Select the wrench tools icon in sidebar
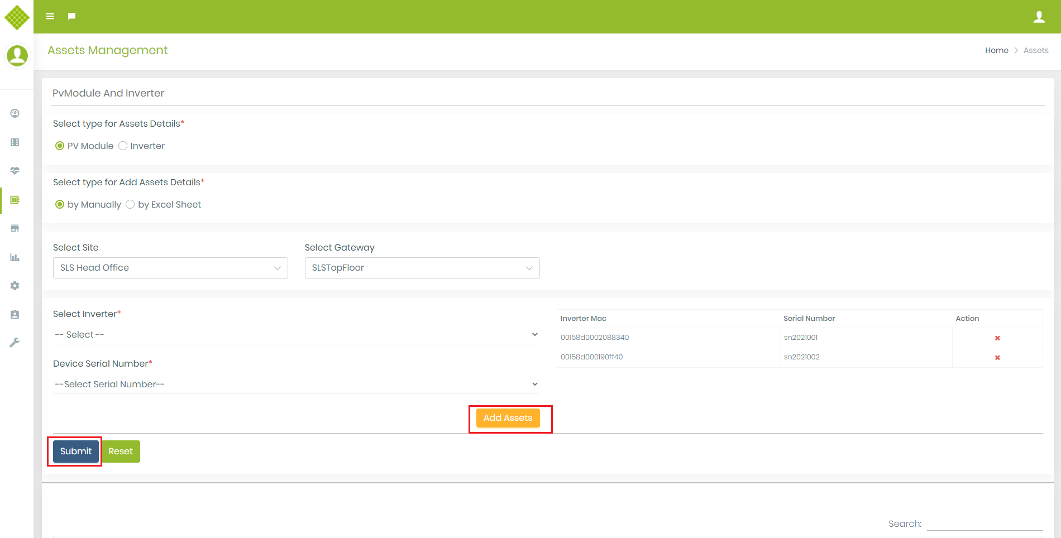The width and height of the screenshot is (1061, 538). coord(15,342)
